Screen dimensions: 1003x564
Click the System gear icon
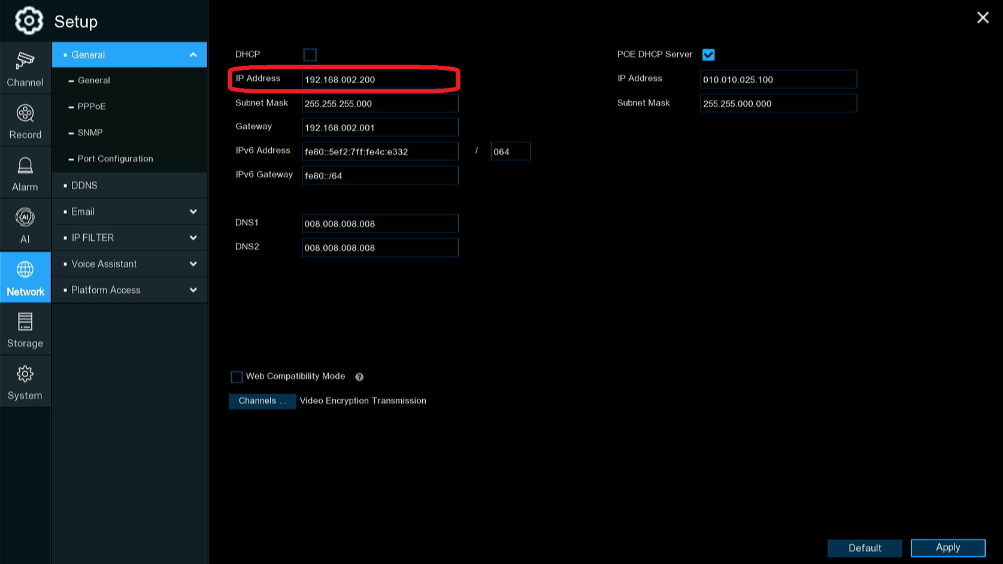pyautogui.click(x=25, y=381)
